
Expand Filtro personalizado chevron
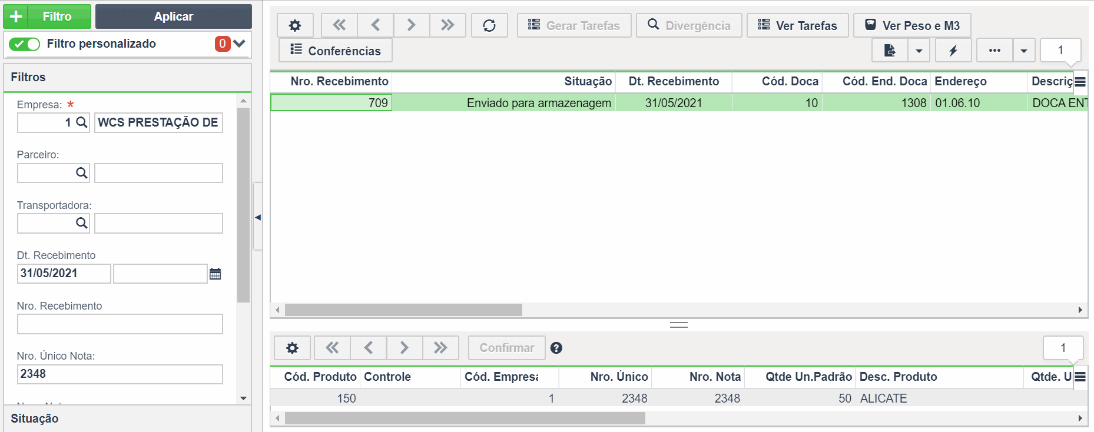[239, 44]
